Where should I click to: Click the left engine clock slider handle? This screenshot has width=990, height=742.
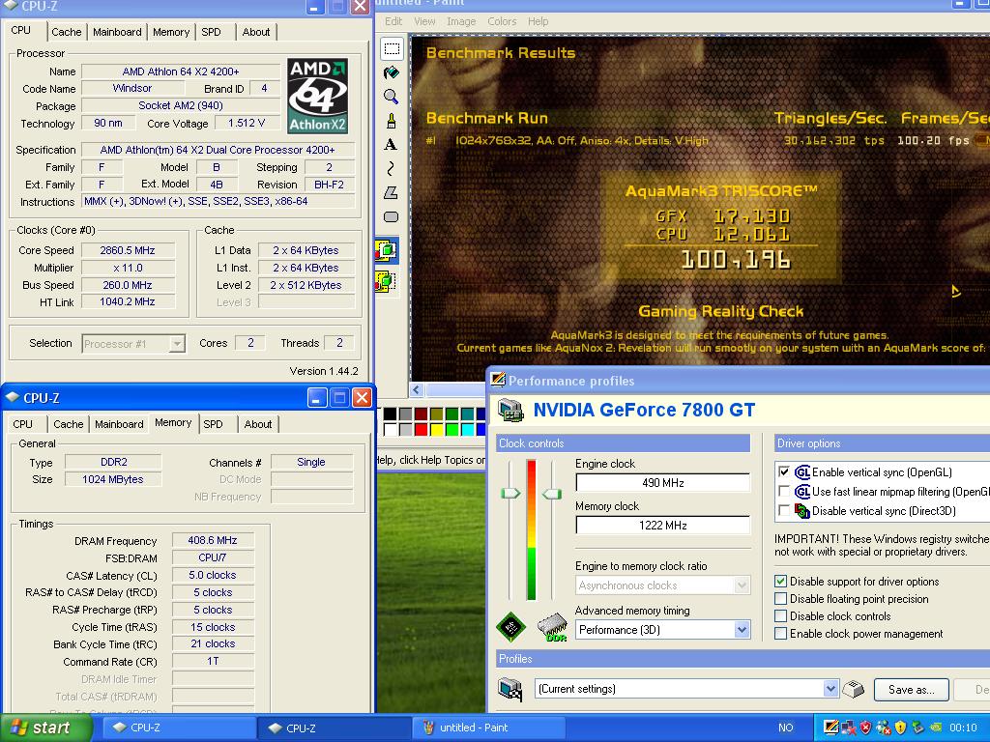pos(510,494)
